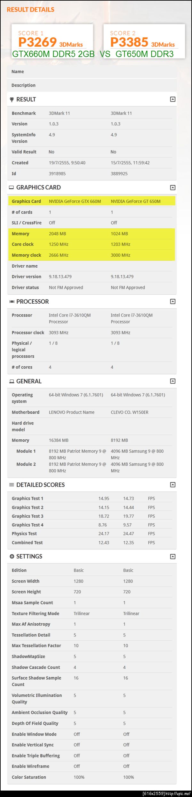Click the RESULT DETAILS heading
The image size is (192, 797).
(x=30, y=10)
